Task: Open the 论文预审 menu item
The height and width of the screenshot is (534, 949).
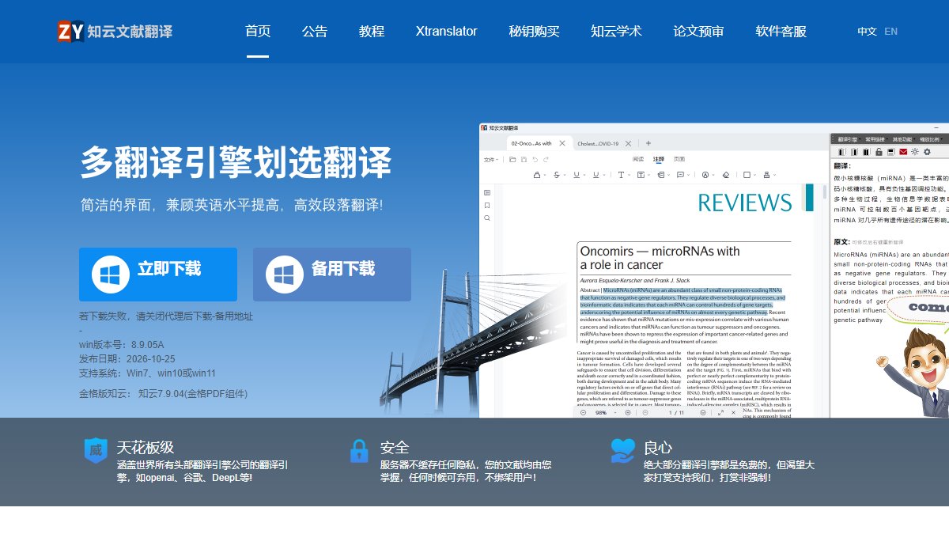Action: click(699, 32)
